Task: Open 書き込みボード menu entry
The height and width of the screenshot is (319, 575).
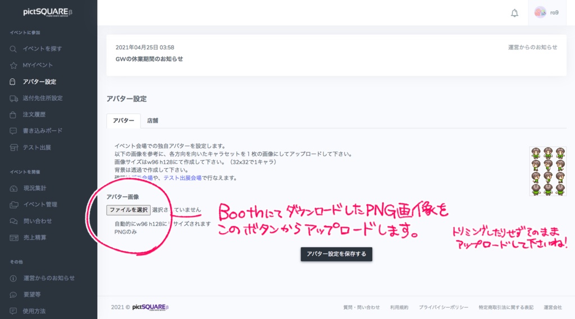Action: coord(43,131)
